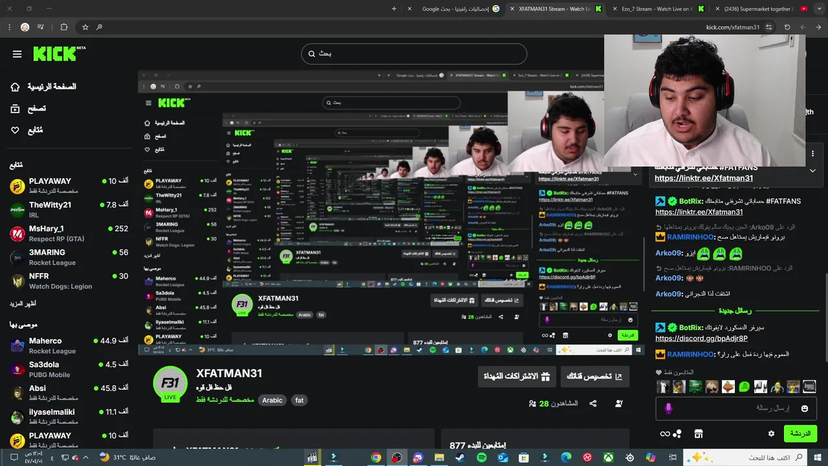828x466 pixels.
Task: Focus the send message input
Action: click(x=736, y=408)
